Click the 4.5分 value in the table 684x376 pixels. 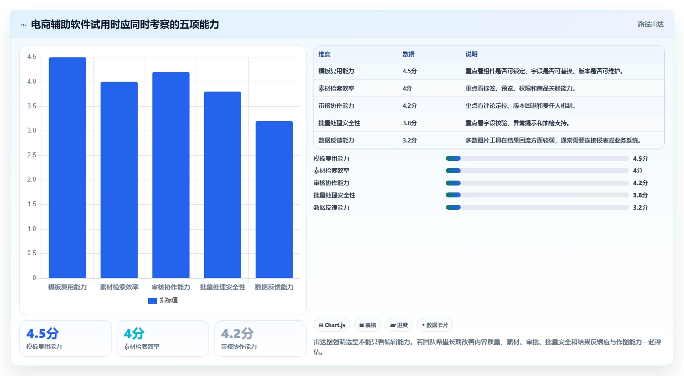click(410, 71)
